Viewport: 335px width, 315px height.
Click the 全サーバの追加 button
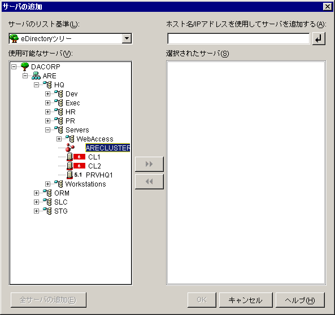point(49,300)
